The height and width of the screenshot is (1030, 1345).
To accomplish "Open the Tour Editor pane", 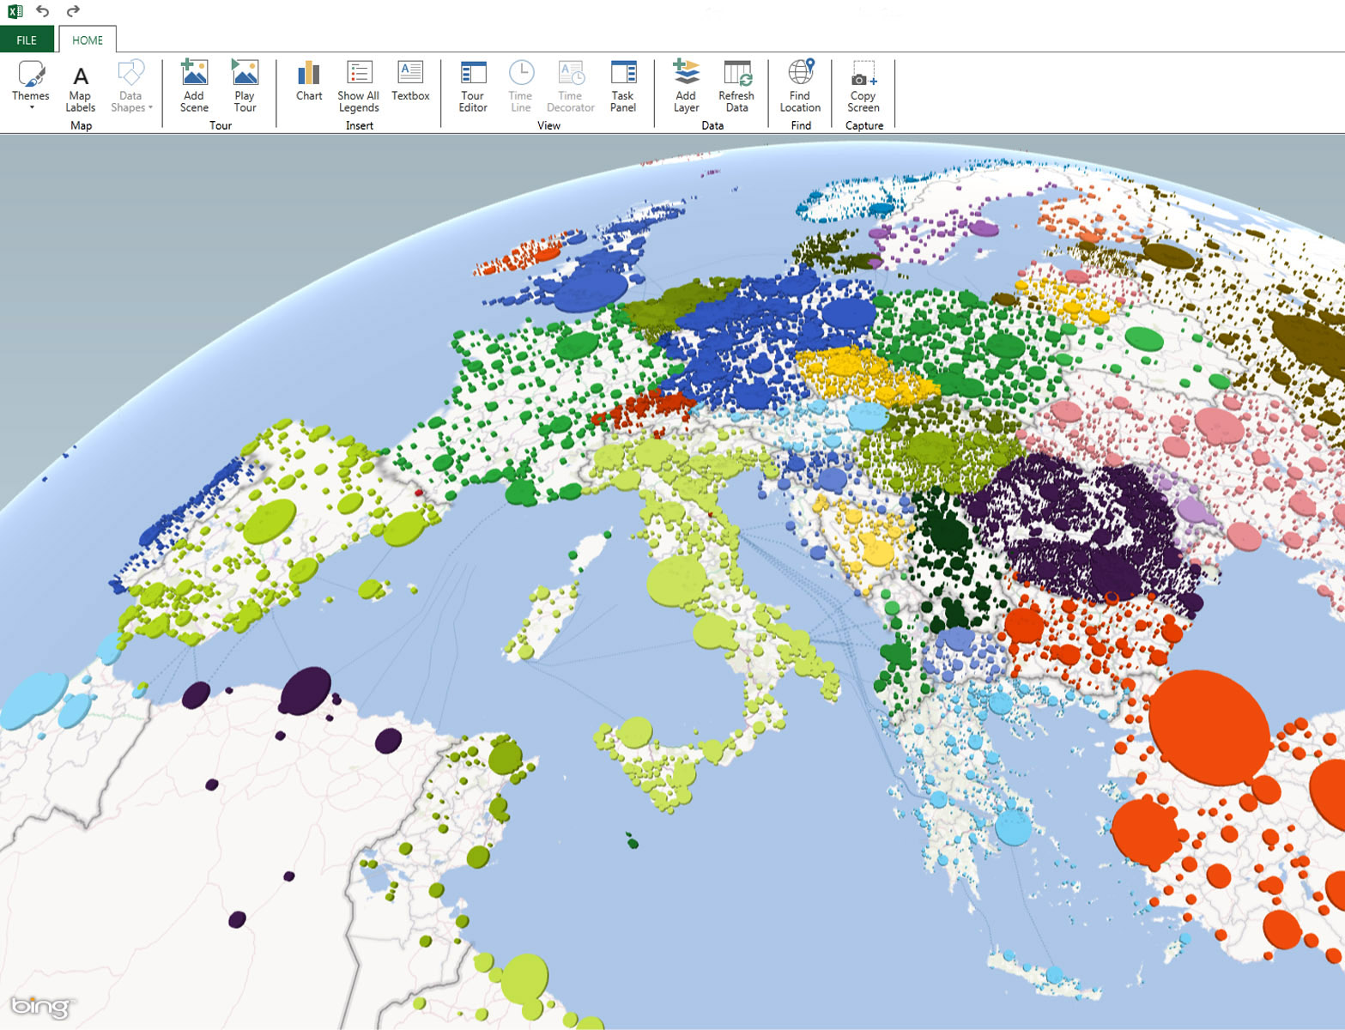I will tap(472, 86).
